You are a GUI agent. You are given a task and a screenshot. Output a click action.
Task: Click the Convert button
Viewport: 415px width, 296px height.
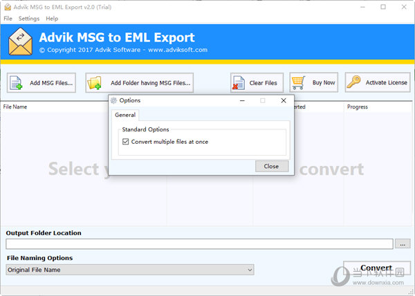pos(377,268)
